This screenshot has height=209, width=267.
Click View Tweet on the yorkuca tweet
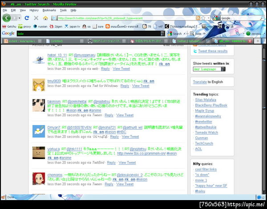coord(127,163)
